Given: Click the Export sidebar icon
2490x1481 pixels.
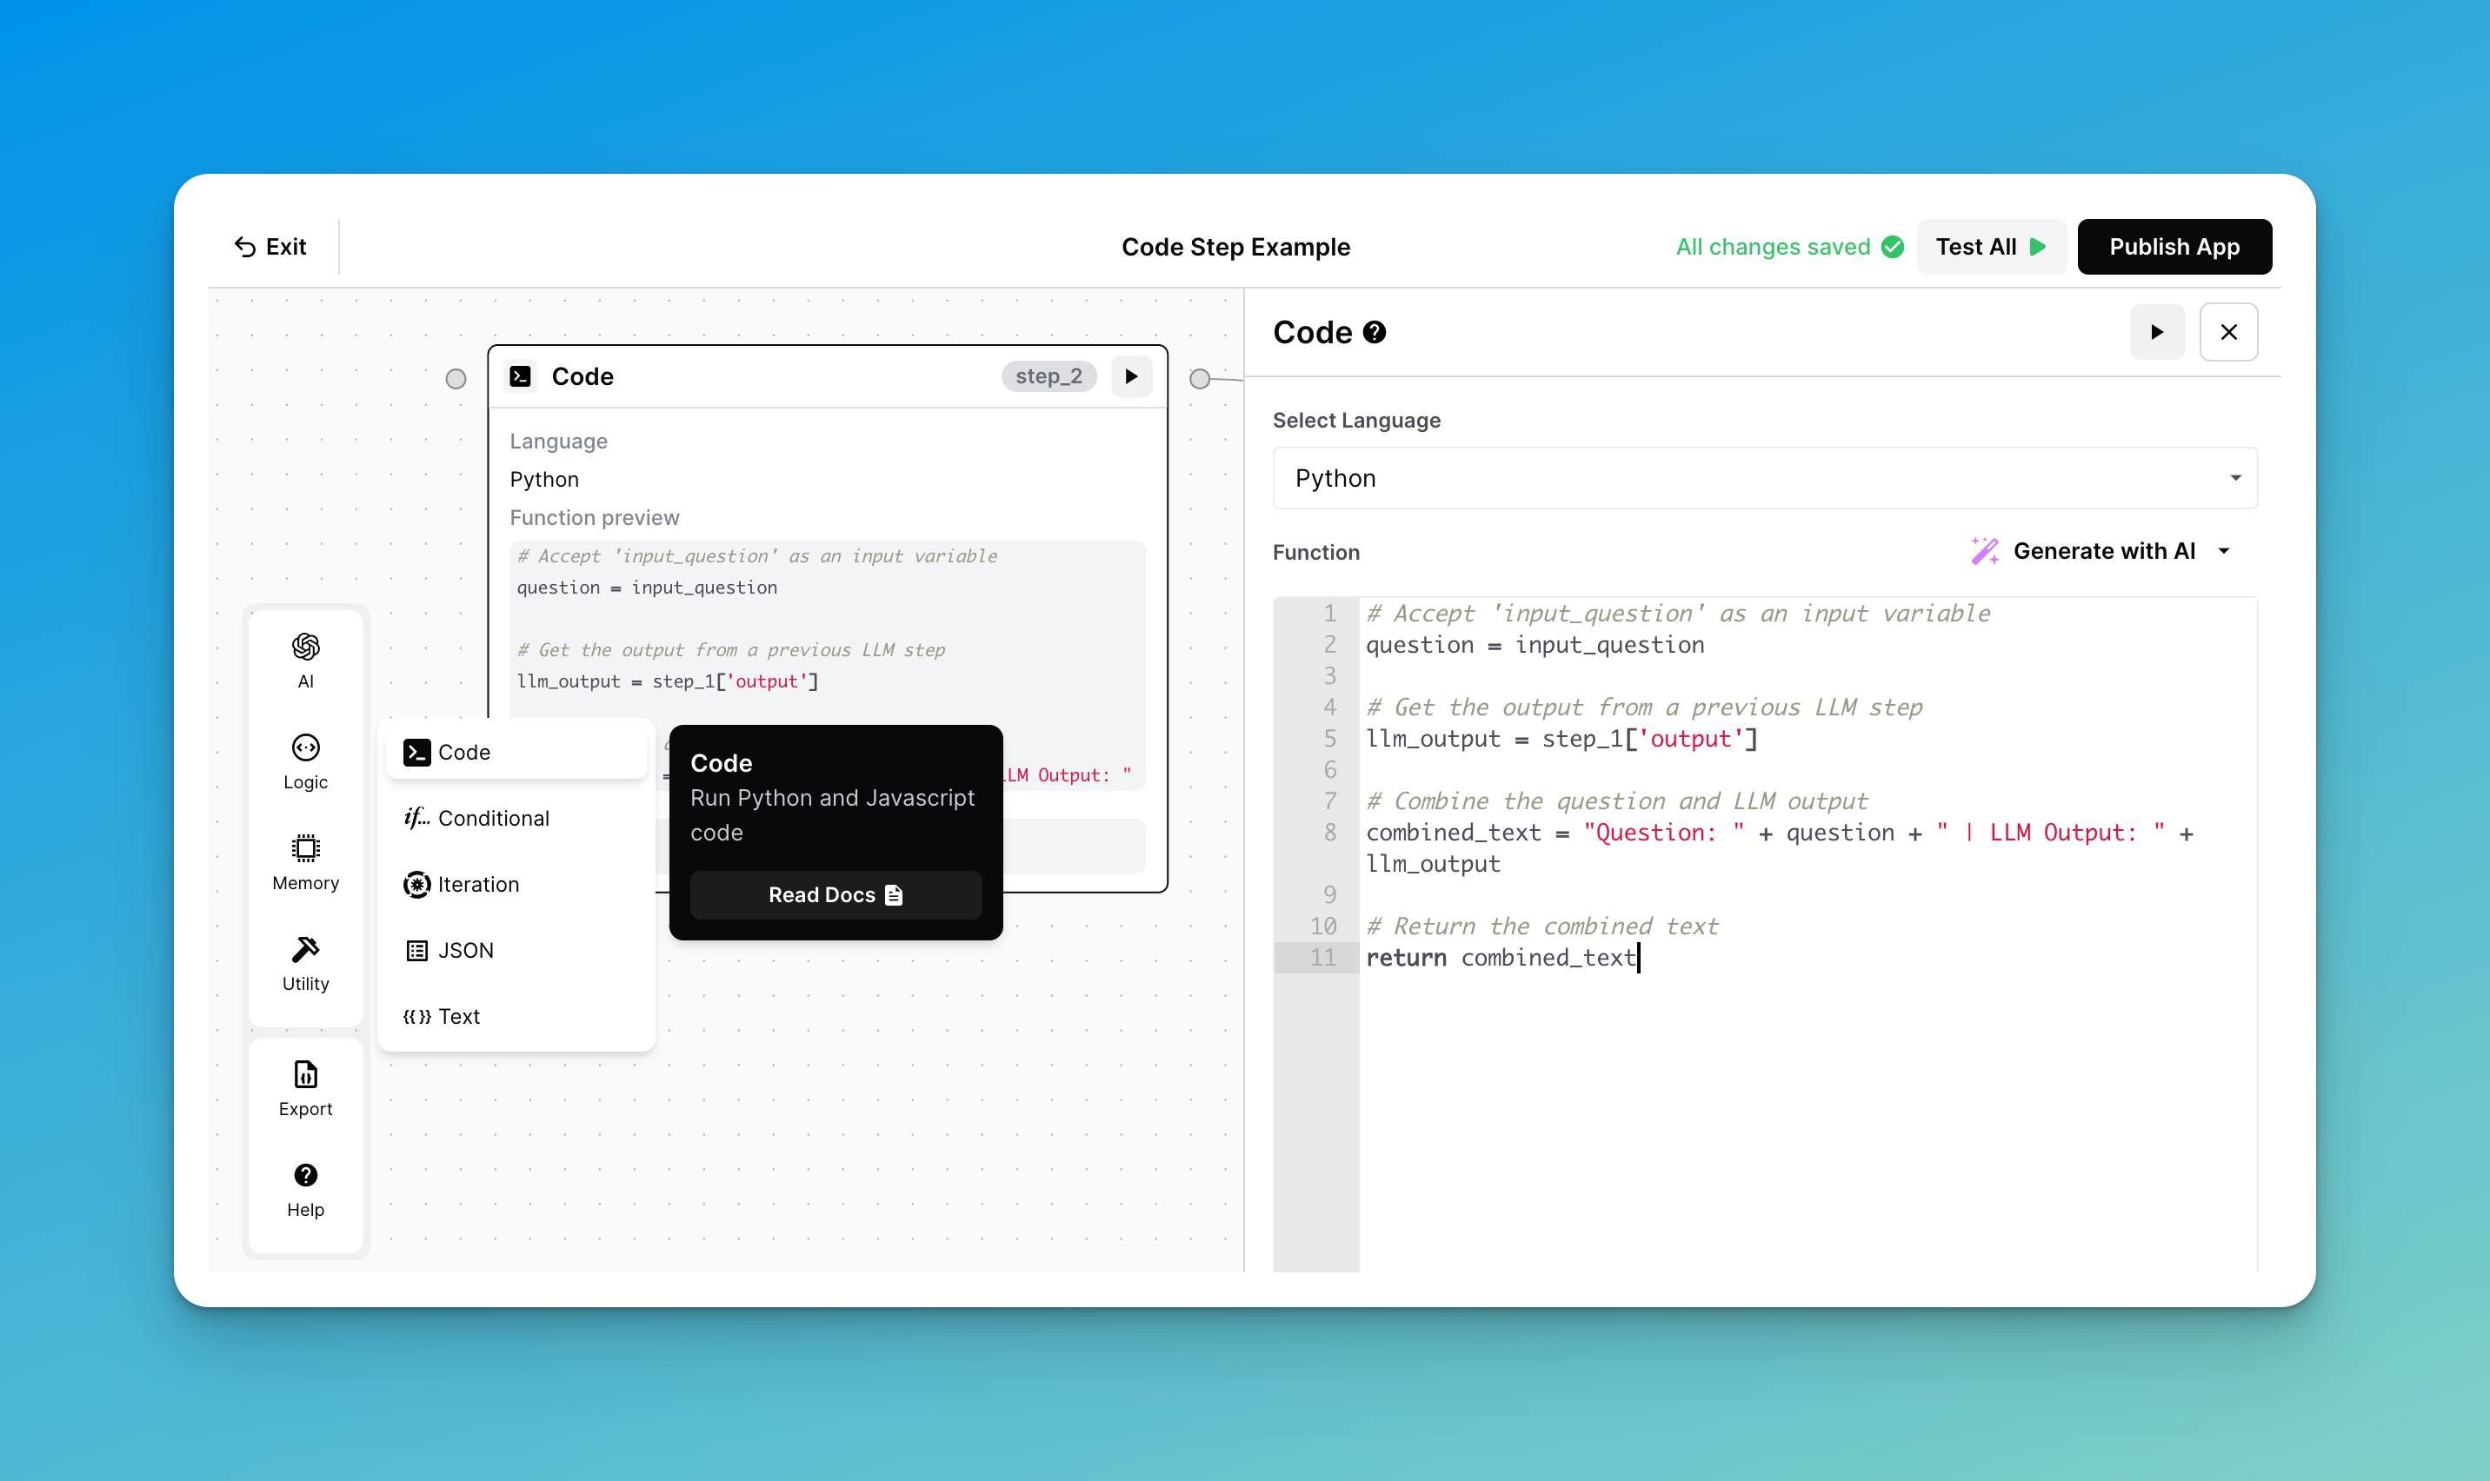Looking at the screenshot, I should pos(305,1089).
